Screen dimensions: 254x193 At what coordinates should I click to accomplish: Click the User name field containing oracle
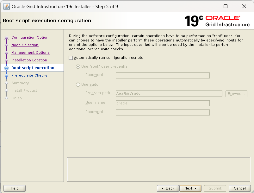163,103
